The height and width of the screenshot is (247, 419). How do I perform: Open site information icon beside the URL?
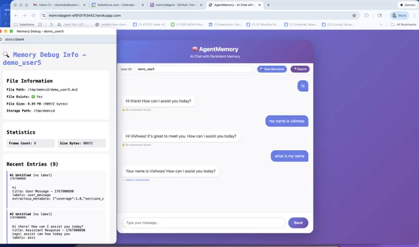click(x=44, y=15)
